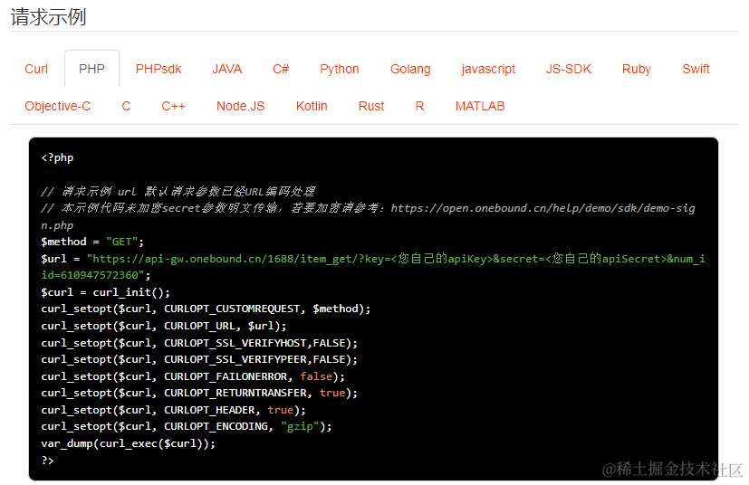Click the closing ?> tag
Image resolution: width=749 pixels, height=485 pixels.
tap(48, 461)
